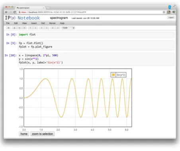Click the 1.0 y-axis tick label
The image size is (180, 151).
(x=21, y=78)
